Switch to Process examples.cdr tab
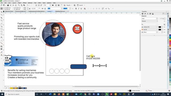Viewport: 171px width, 96px height. pos(21,11)
